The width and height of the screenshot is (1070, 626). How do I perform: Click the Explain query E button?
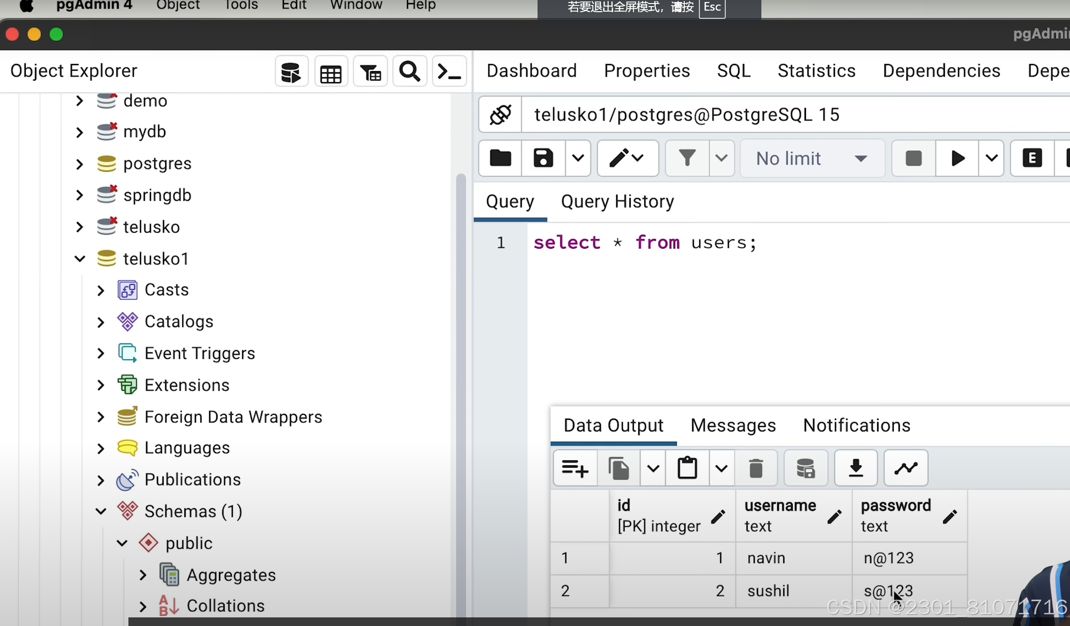tap(1032, 158)
